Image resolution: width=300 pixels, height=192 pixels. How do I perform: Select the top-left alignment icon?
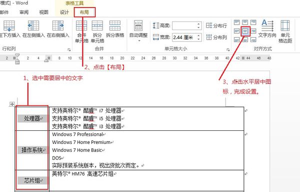coord(237,22)
